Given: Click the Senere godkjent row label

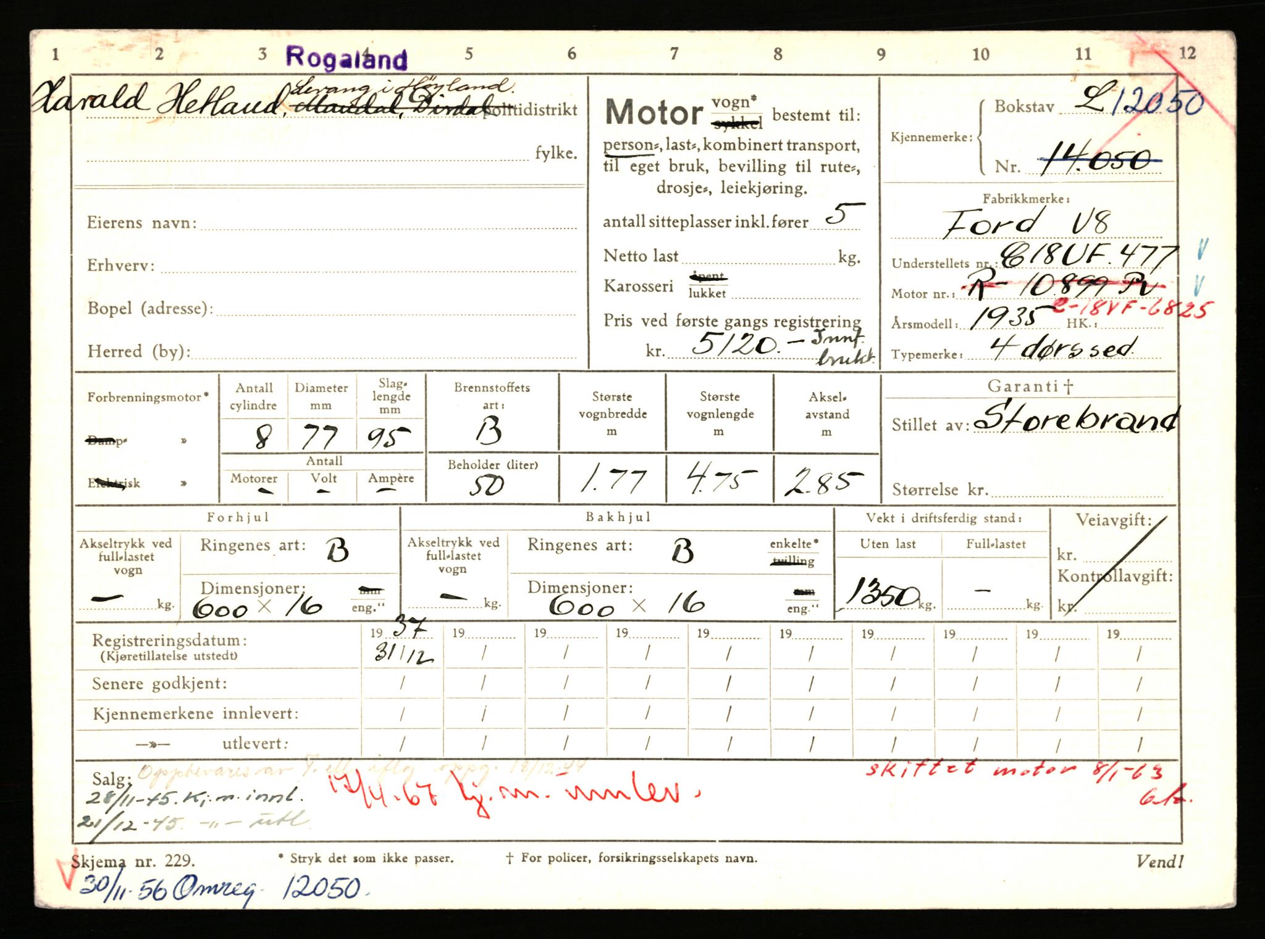Looking at the screenshot, I should (x=159, y=683).
